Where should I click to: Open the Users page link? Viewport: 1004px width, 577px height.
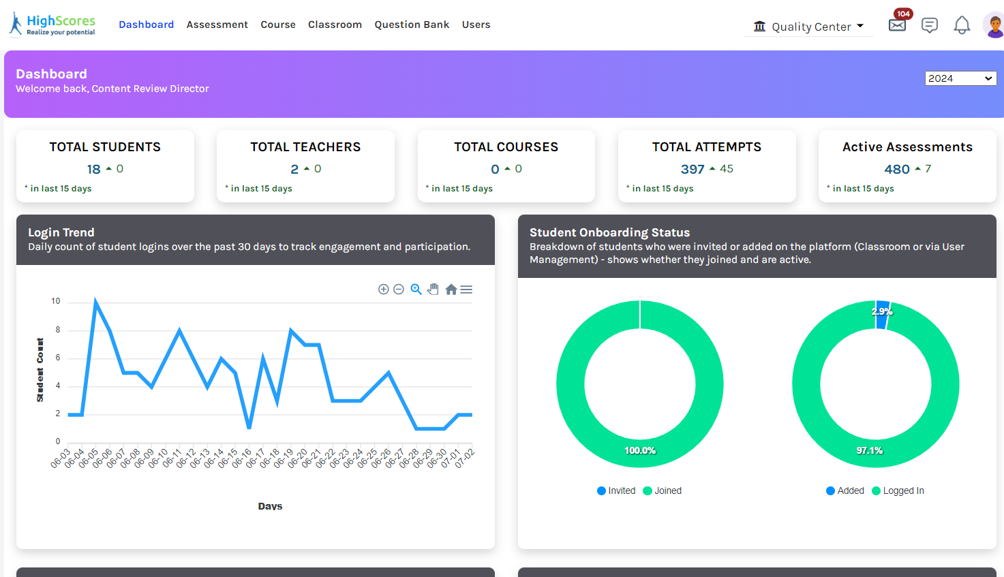[476, 25]
